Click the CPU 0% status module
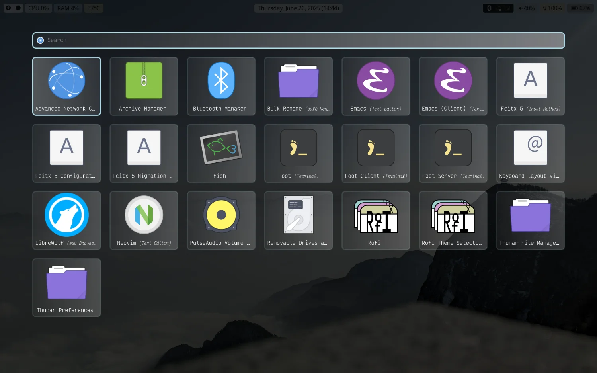The height and width of the screenshot is (373, 597). [39, 8]
